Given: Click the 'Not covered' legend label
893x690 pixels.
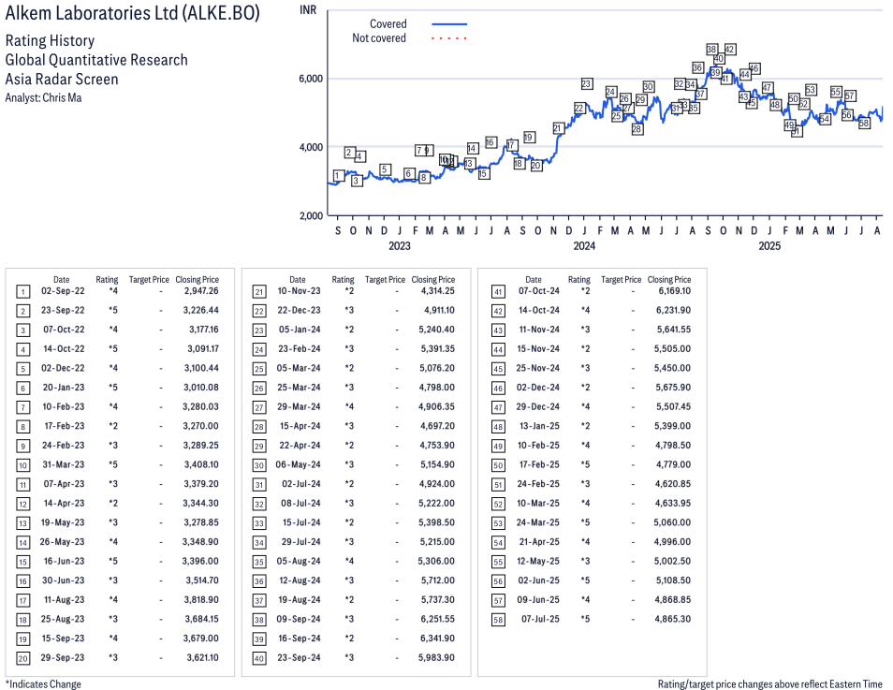Looking at the screenshot, I should (x=379, y=38).
